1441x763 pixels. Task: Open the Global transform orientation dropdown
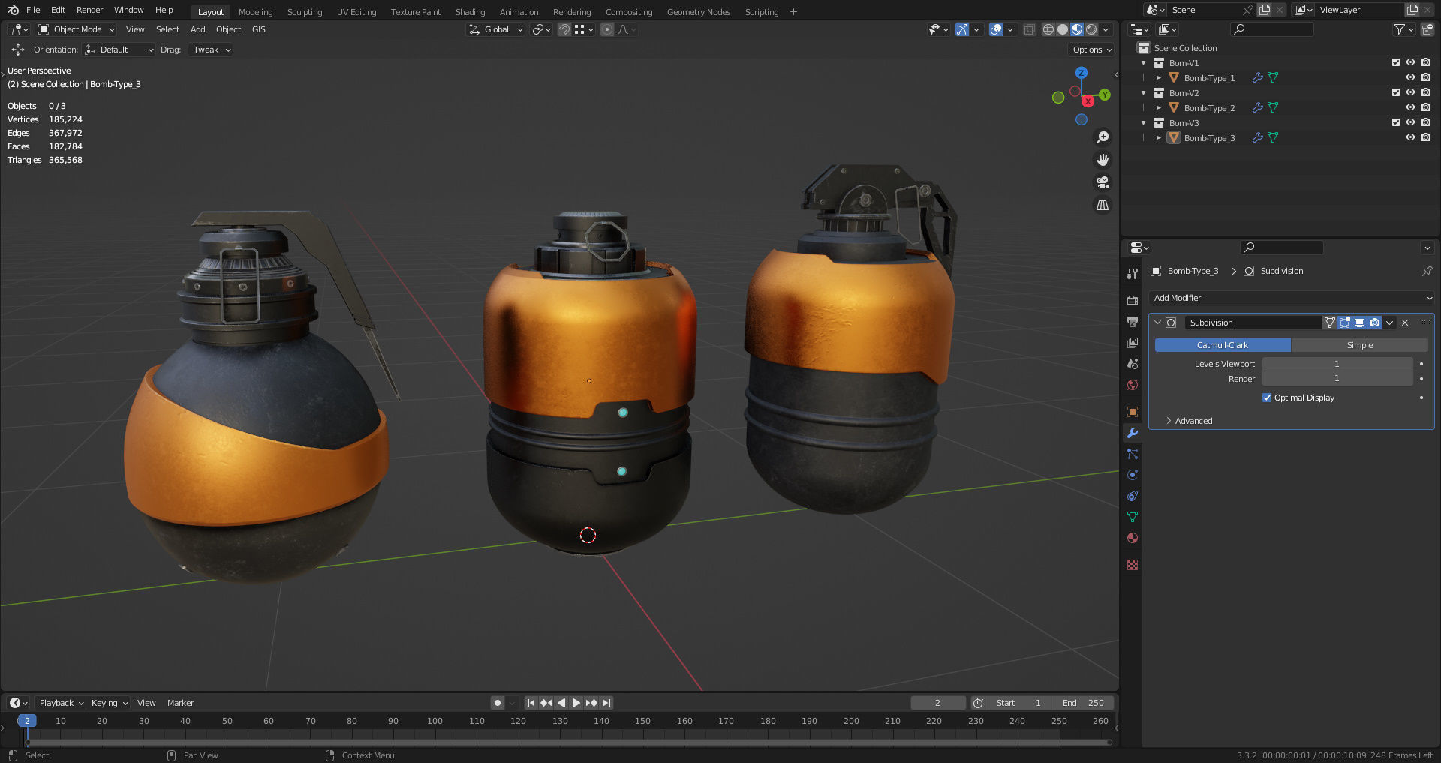click(x=495, y=29)
